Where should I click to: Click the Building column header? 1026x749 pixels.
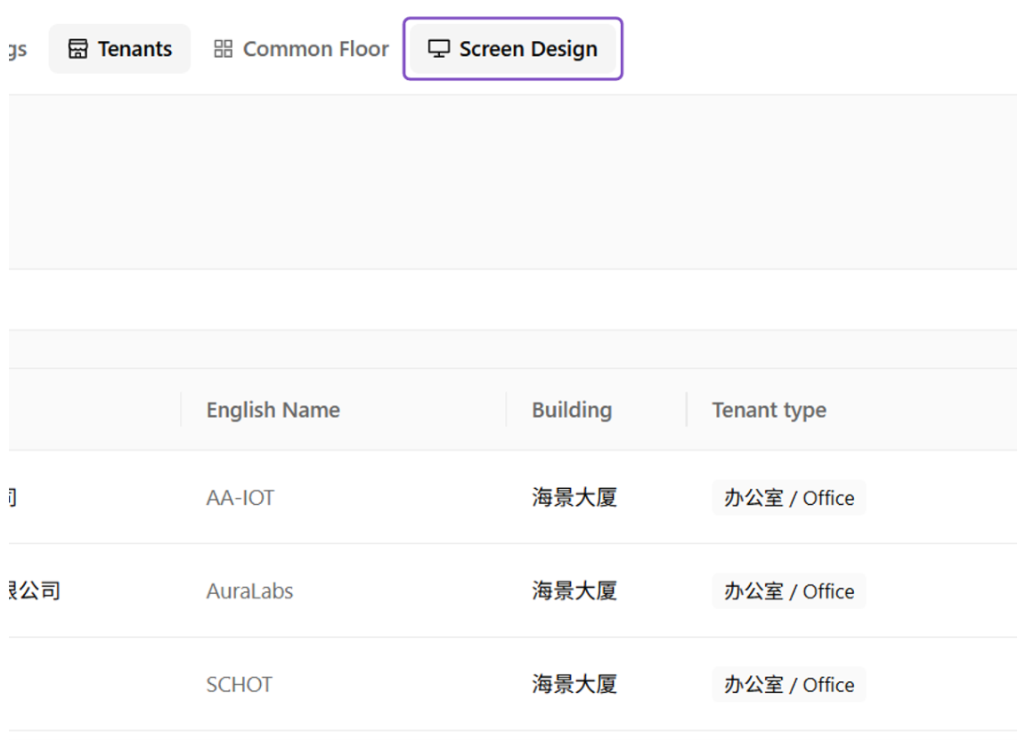[x=572, y=410]
